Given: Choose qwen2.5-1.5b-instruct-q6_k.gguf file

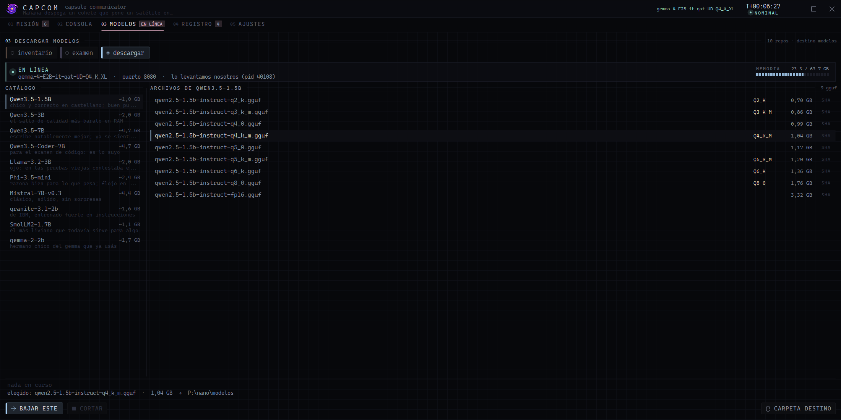Looking at the screenshot, I should (x=493, y=171).
